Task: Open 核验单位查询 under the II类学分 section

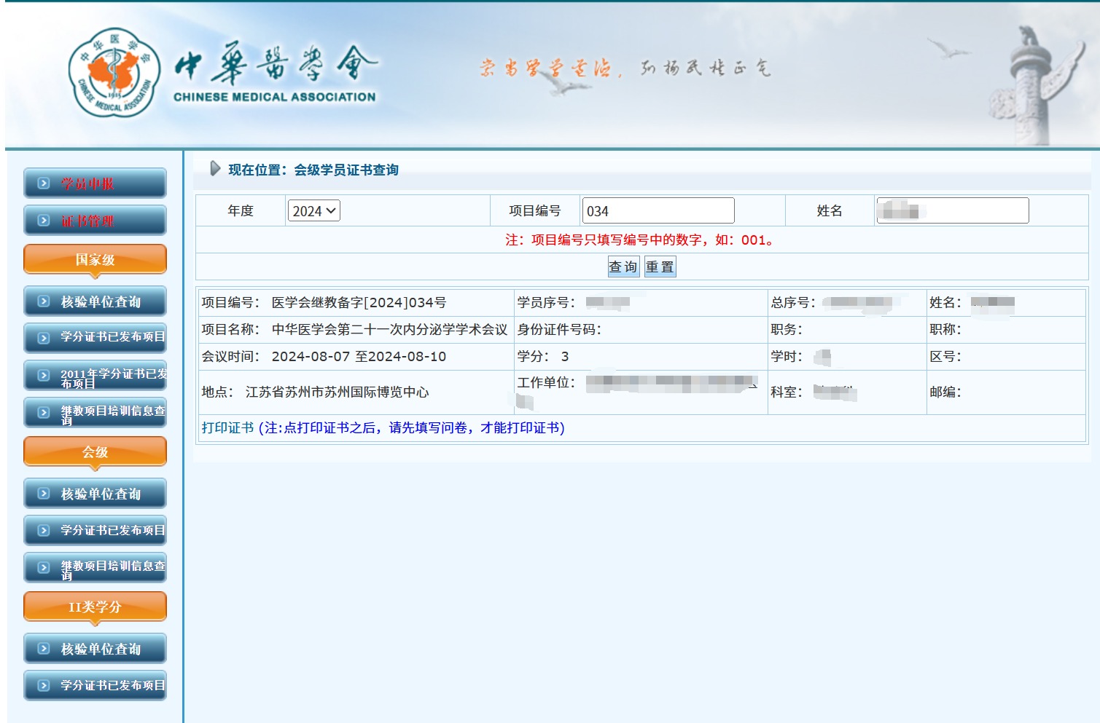Action: (95, 649)
